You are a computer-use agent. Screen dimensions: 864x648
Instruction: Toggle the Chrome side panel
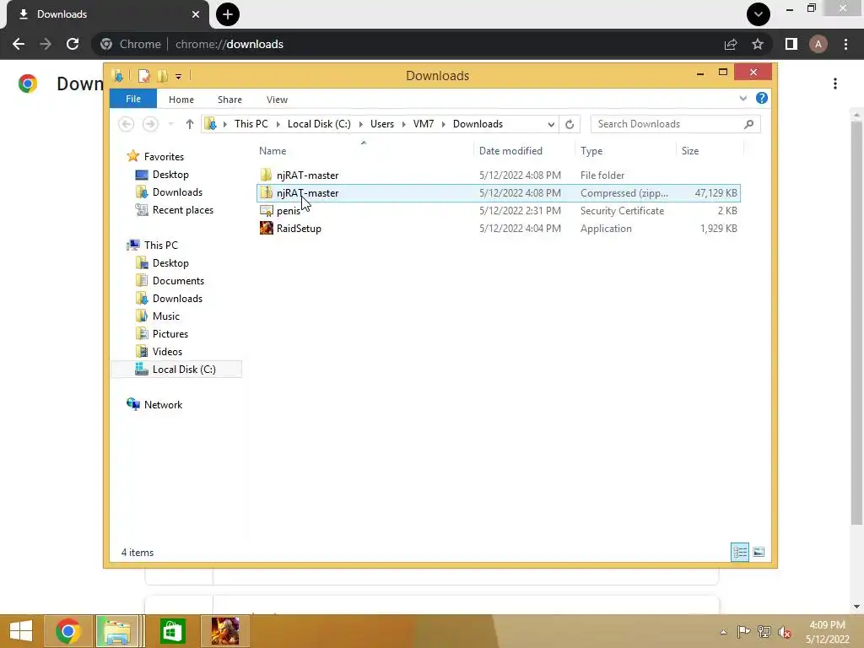[x=791, y=44]
